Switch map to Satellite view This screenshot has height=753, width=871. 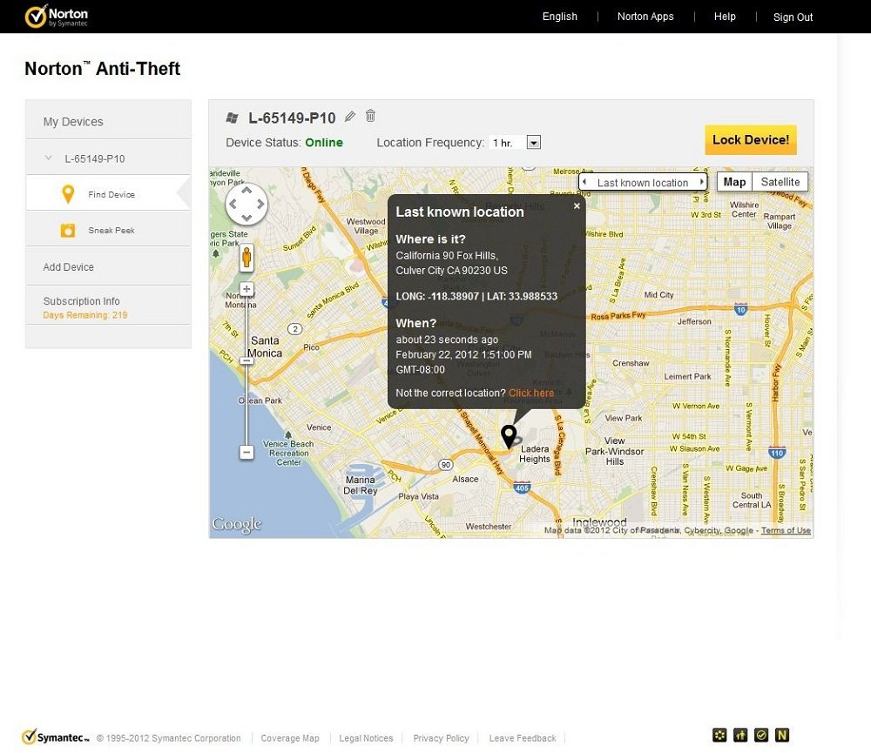tap(780, 182)
